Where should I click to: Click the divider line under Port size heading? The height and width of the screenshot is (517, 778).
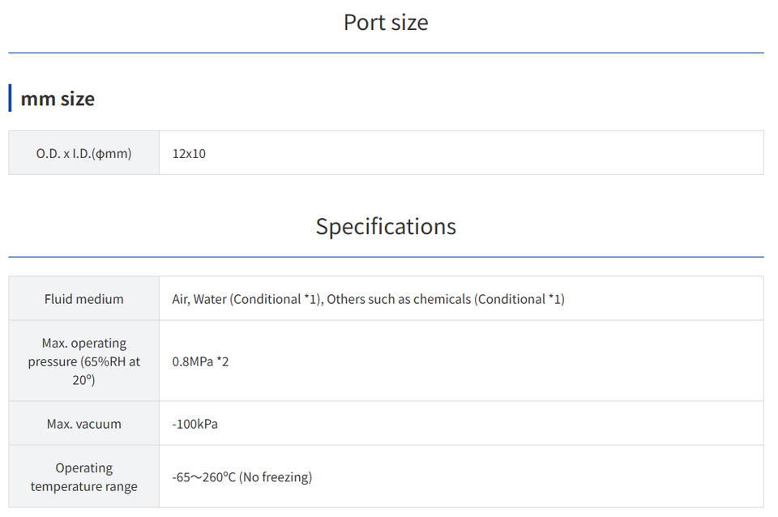point(386,53)
